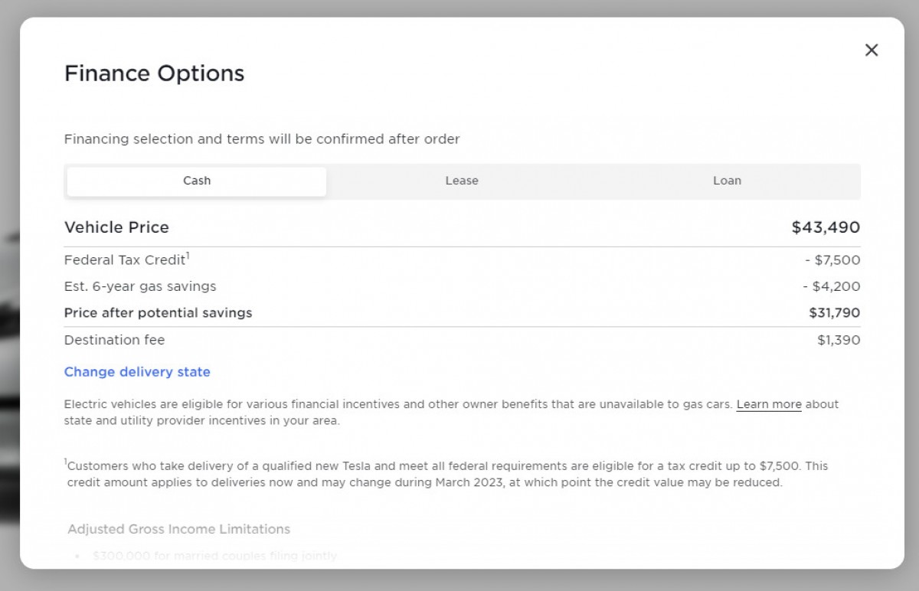Switch to the Lease tab
This screenshot has width=919, height=591.
tap(462, 181)
